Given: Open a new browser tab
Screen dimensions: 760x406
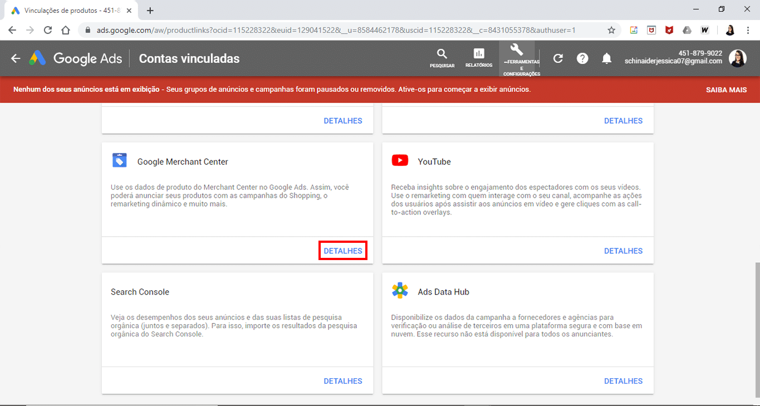Looking at the screenshot, I should 150,11.
